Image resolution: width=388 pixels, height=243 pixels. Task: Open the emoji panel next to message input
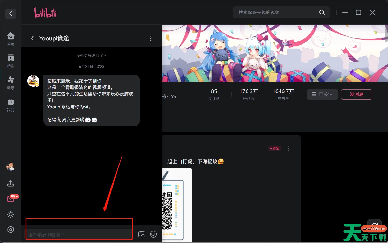tap(153, 234)
